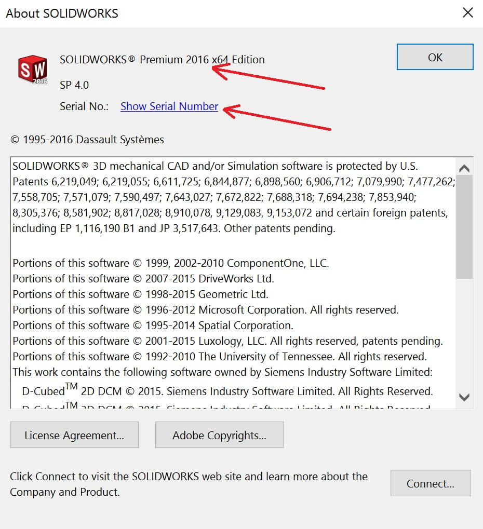Click the SOLIDWORKS 2016 cube logo
483x529 pixels.
pos(33,70)
